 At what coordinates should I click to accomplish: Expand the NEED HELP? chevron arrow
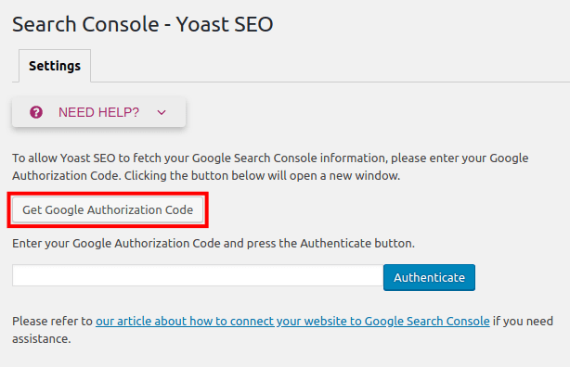[162, 112]
